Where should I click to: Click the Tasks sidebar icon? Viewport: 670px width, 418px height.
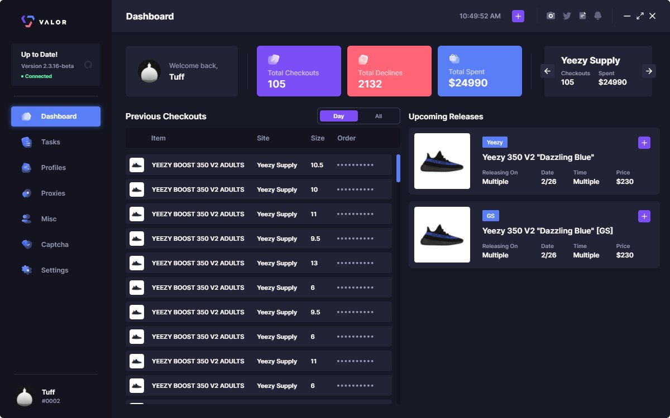coord(26,142)
